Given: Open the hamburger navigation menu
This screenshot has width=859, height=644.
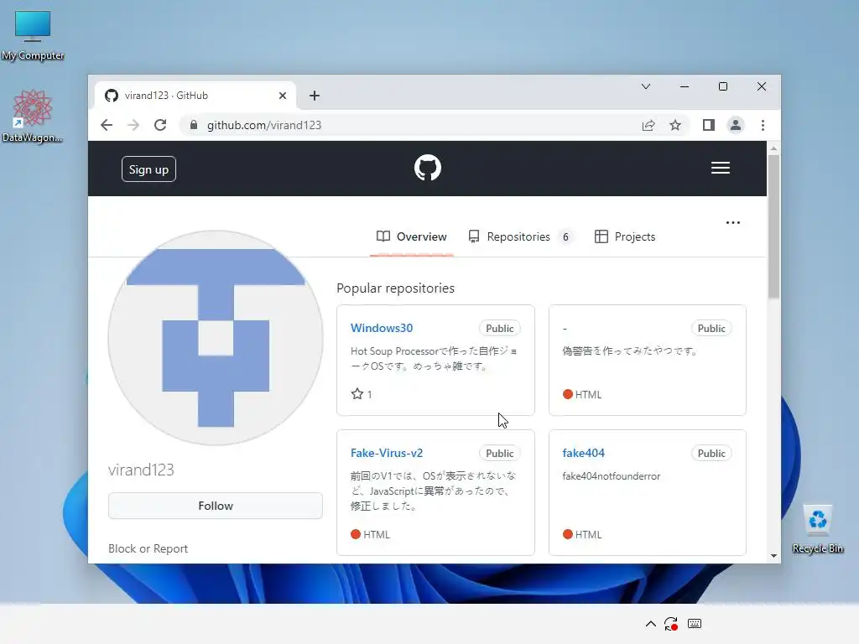Looking at the screenshot, I should [x=720, y=168].
